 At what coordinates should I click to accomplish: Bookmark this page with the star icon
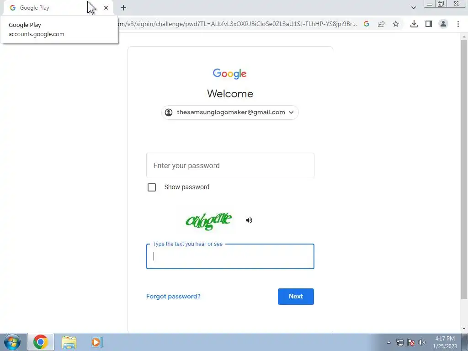click(396, 24)
